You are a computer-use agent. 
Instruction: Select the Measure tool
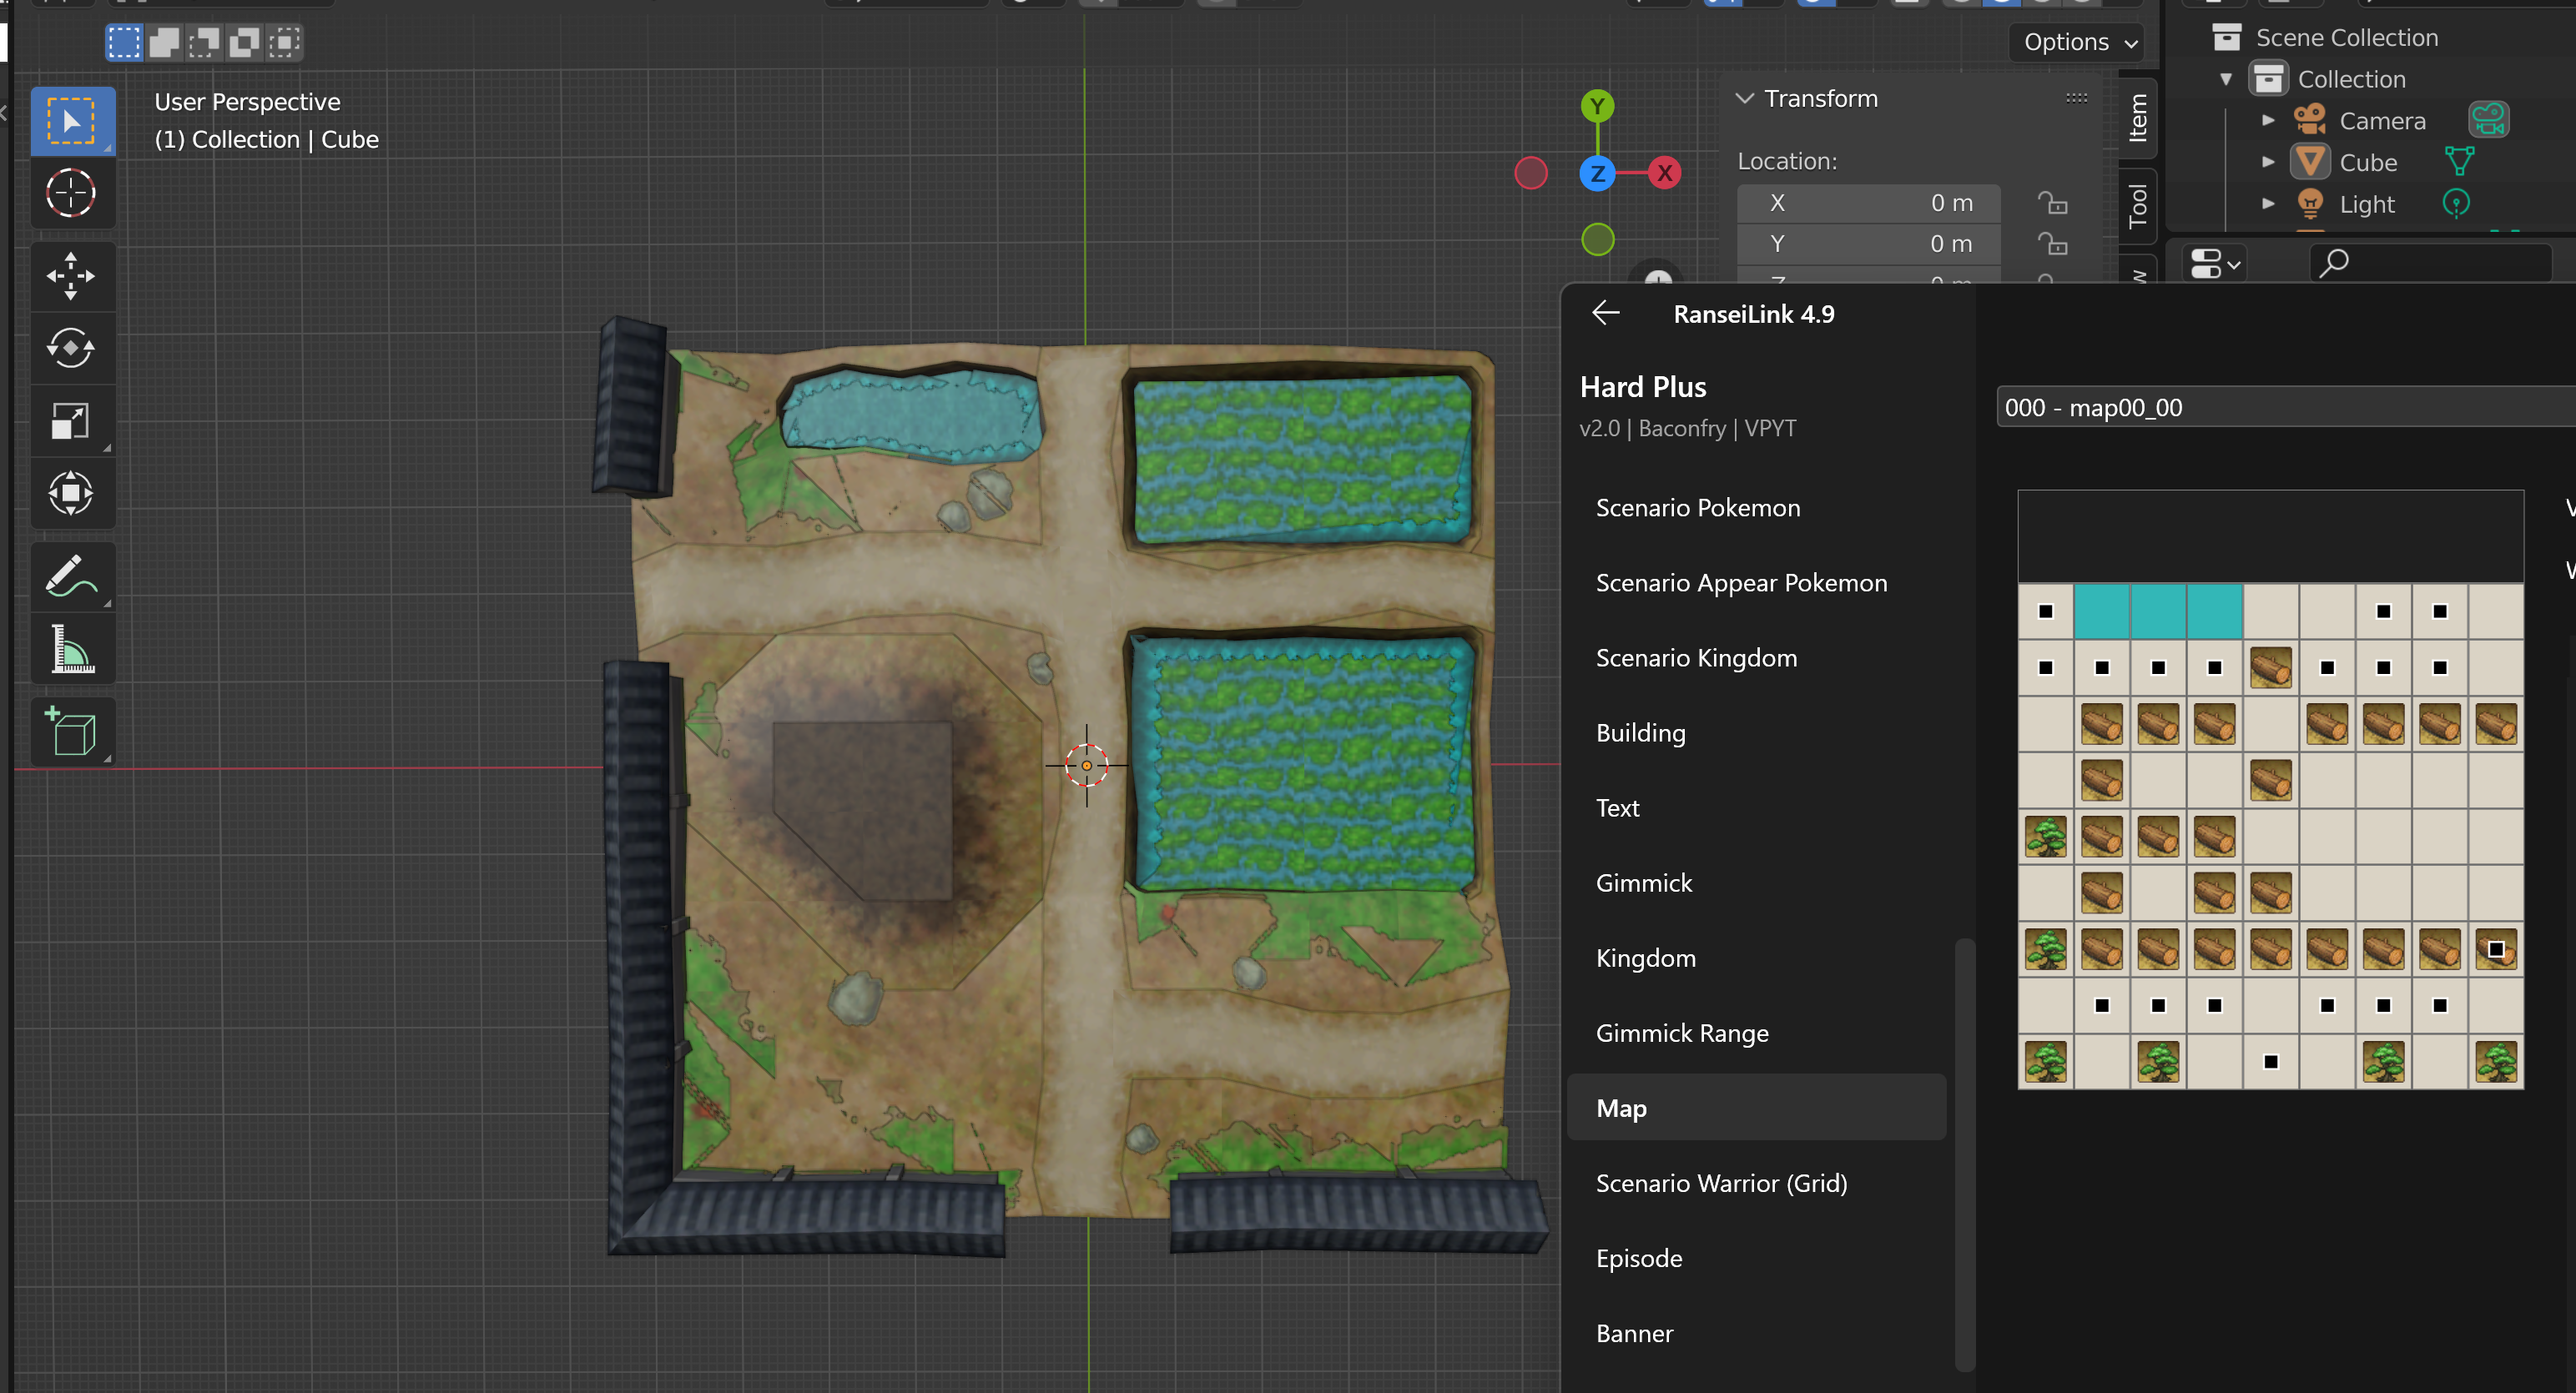(71, 650)
